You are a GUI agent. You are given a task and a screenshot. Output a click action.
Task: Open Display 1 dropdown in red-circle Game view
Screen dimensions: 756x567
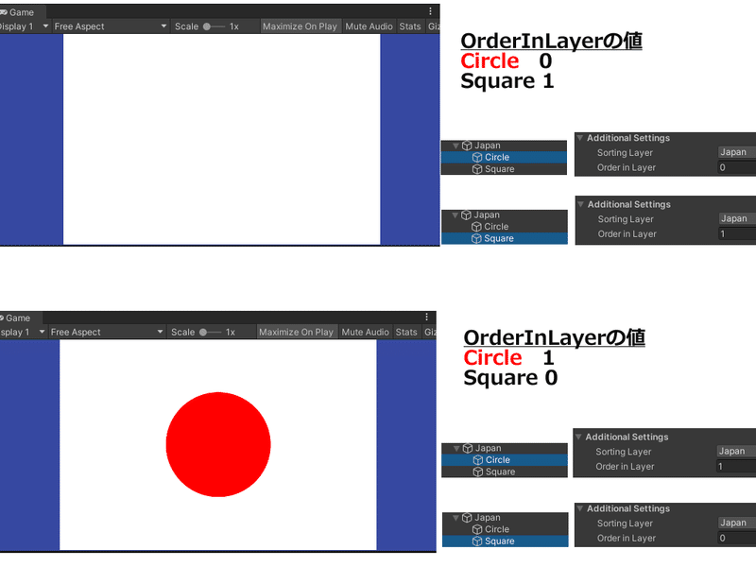(x=23, y=333)
